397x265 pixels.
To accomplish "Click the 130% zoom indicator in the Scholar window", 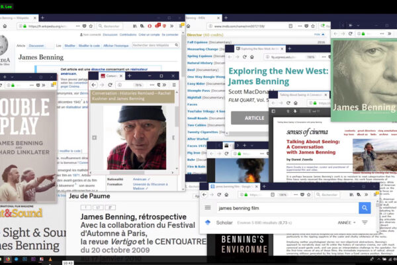I will [283, 195].
